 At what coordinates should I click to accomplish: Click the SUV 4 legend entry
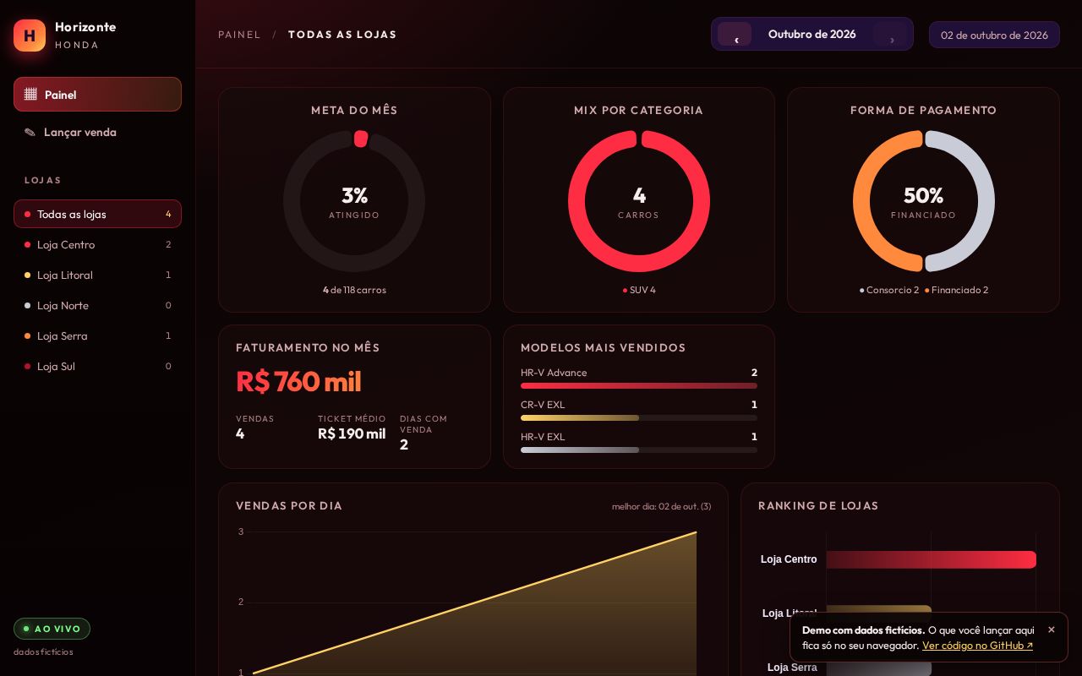[x=639, y=290]
